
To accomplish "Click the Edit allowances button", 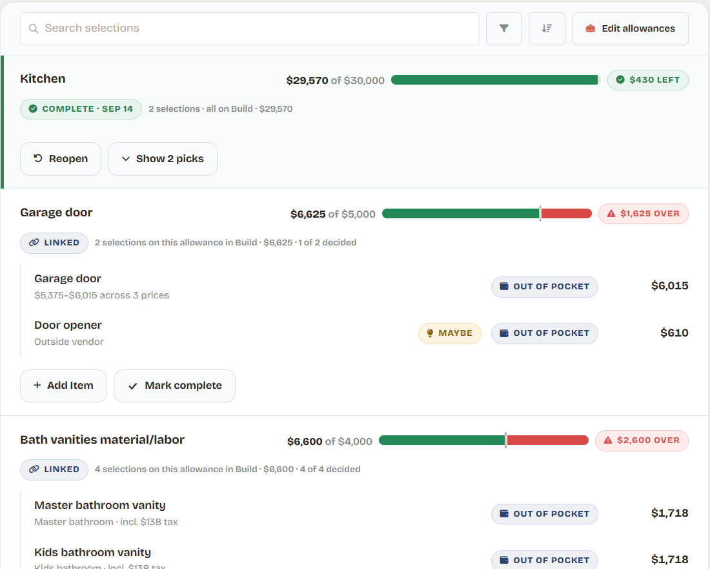I will pyautogui.click(x=631, y=28).
